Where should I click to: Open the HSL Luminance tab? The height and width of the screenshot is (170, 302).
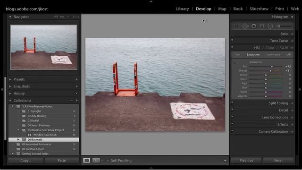(273, 55)
